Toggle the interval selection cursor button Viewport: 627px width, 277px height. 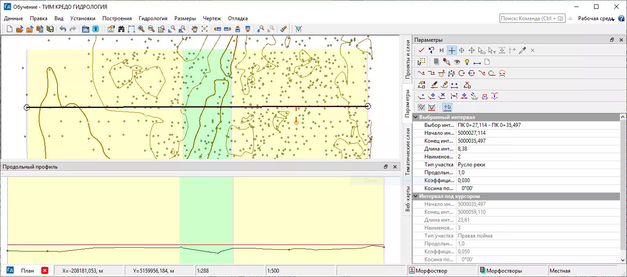pos(447,107)
